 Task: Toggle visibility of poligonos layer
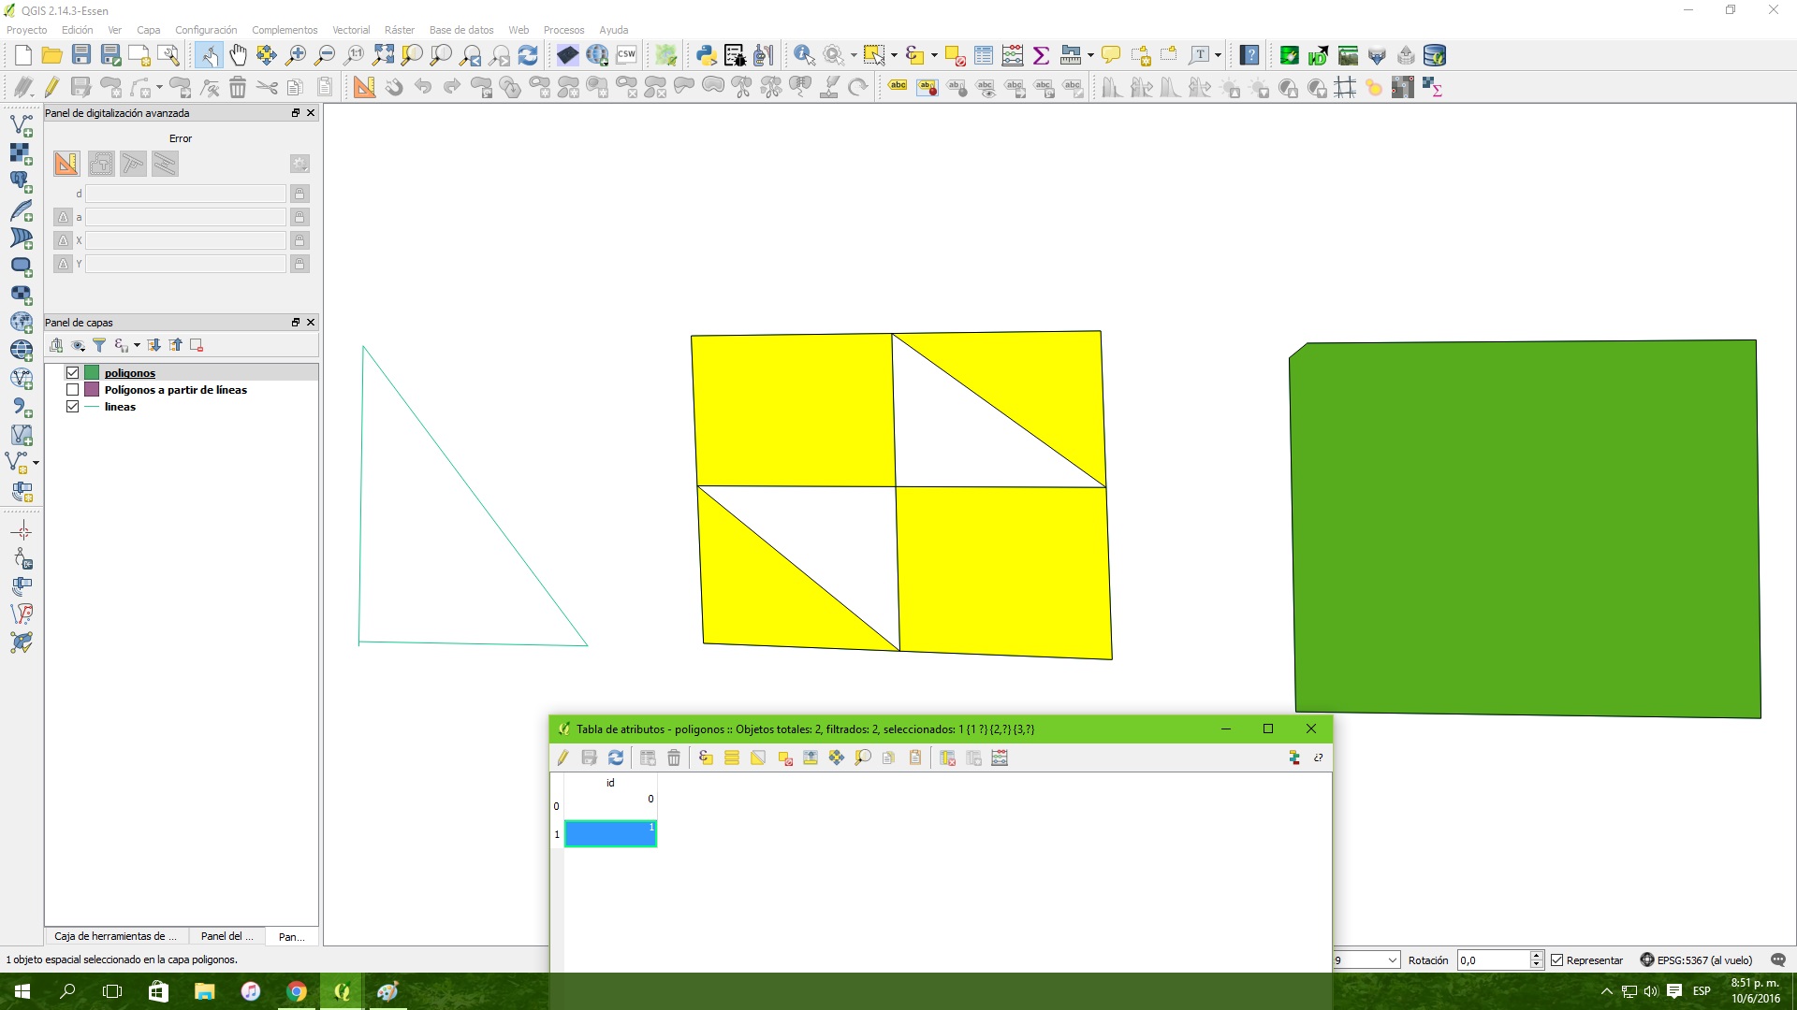pyautogui.click(x=72, y=373)
